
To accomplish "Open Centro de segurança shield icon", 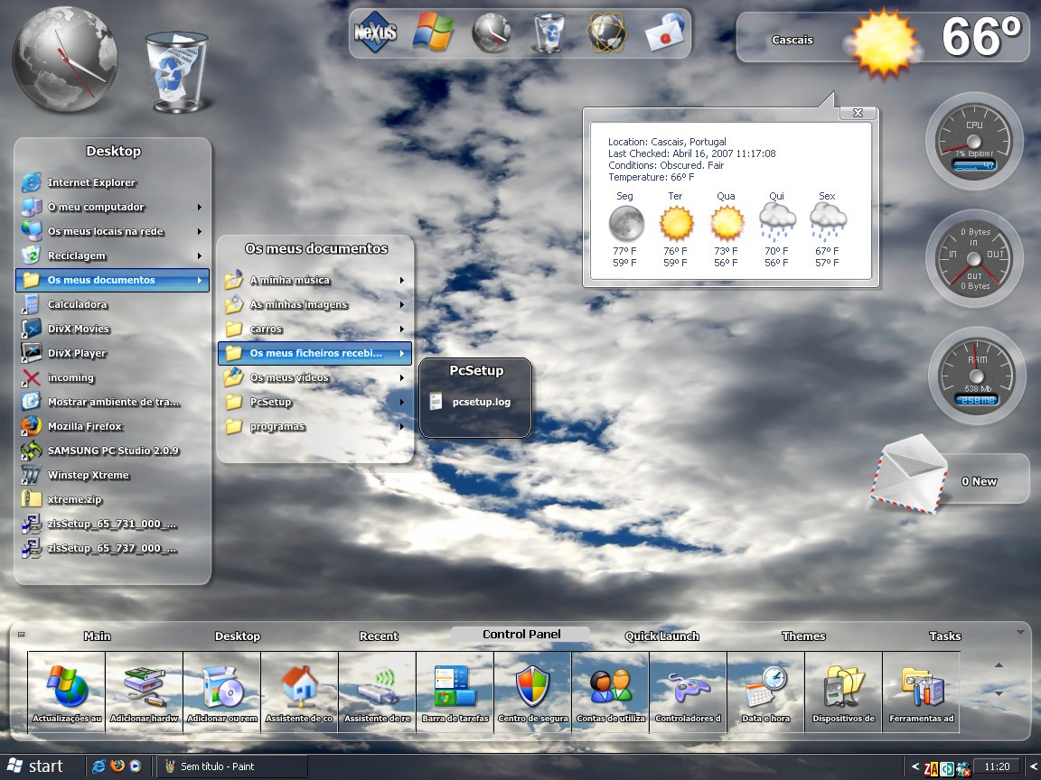I will click(533, 692).
